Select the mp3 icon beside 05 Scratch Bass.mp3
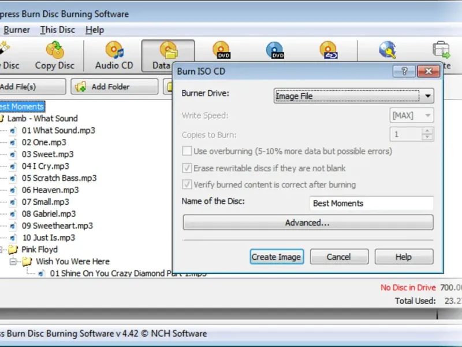Image resolution: width=462 pixels, height=347 pixels. click(13, 178)
